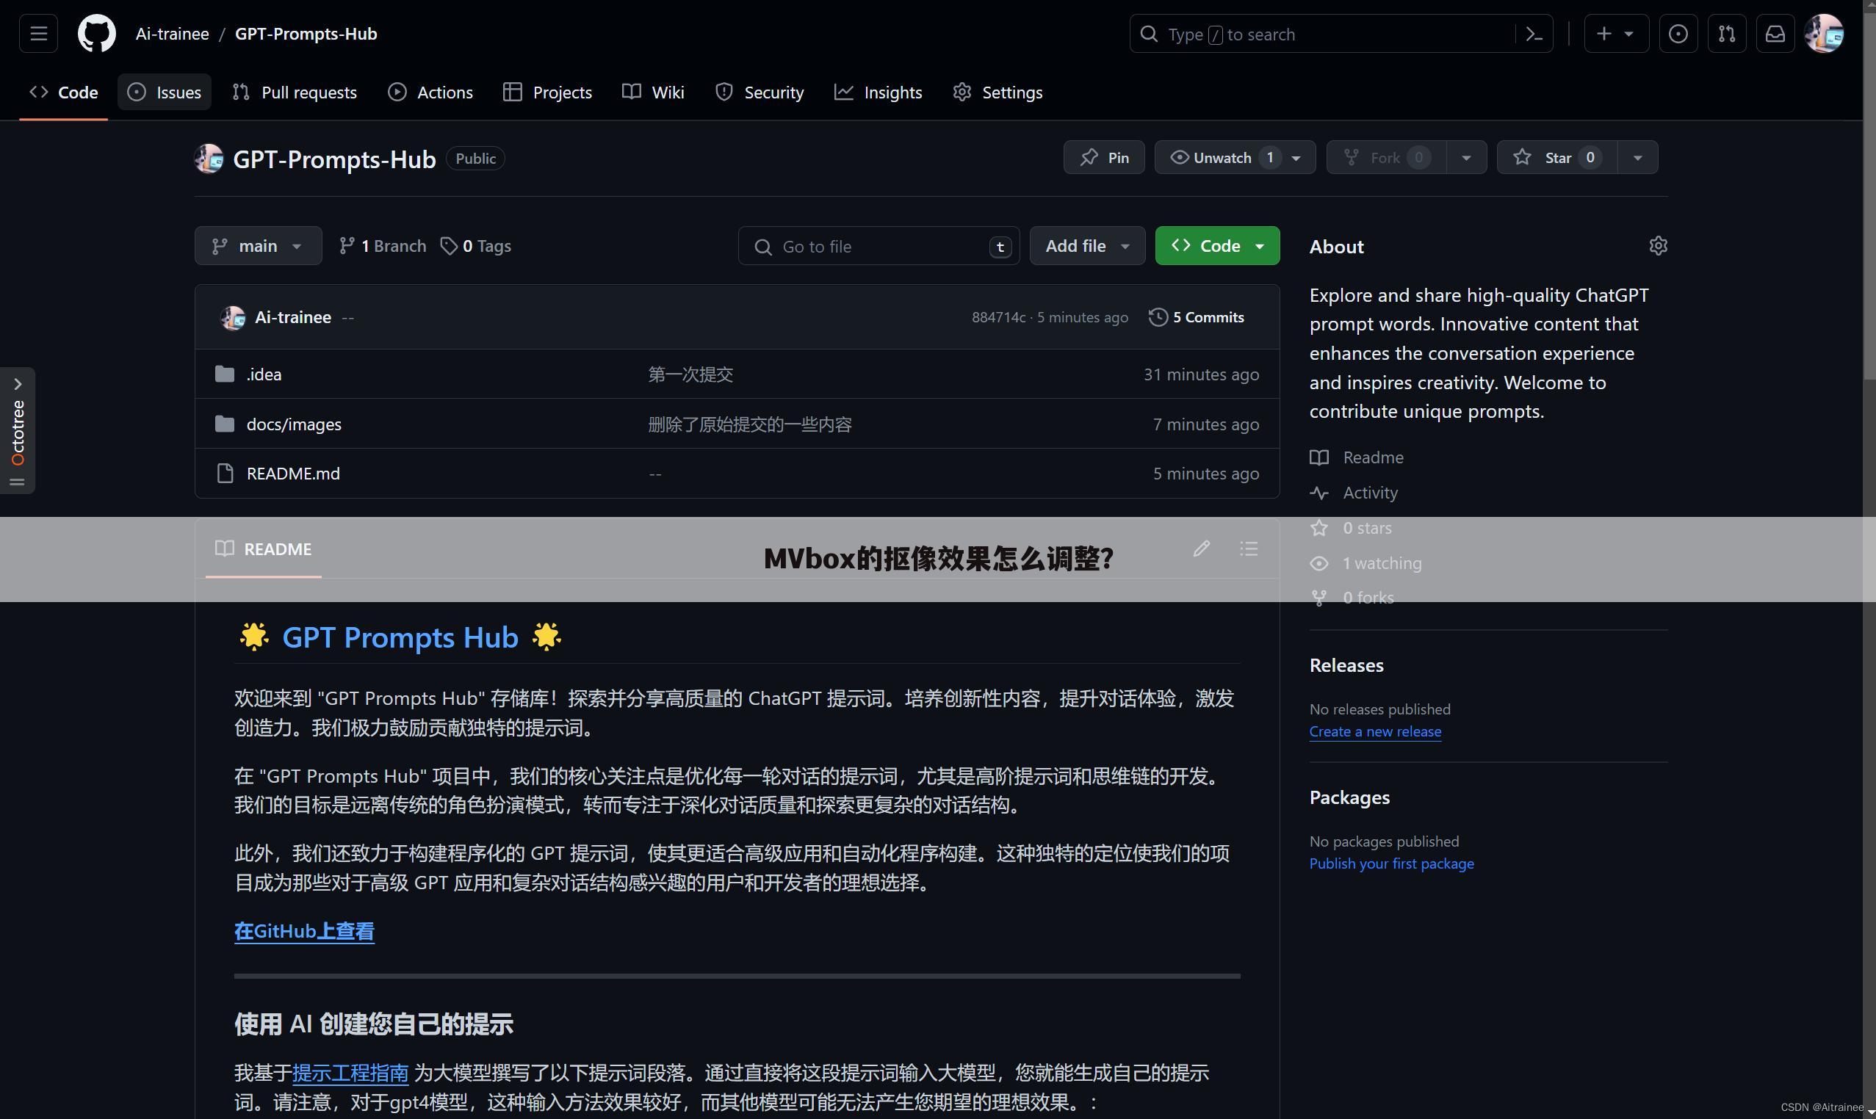Open the Insights tab

878,92
